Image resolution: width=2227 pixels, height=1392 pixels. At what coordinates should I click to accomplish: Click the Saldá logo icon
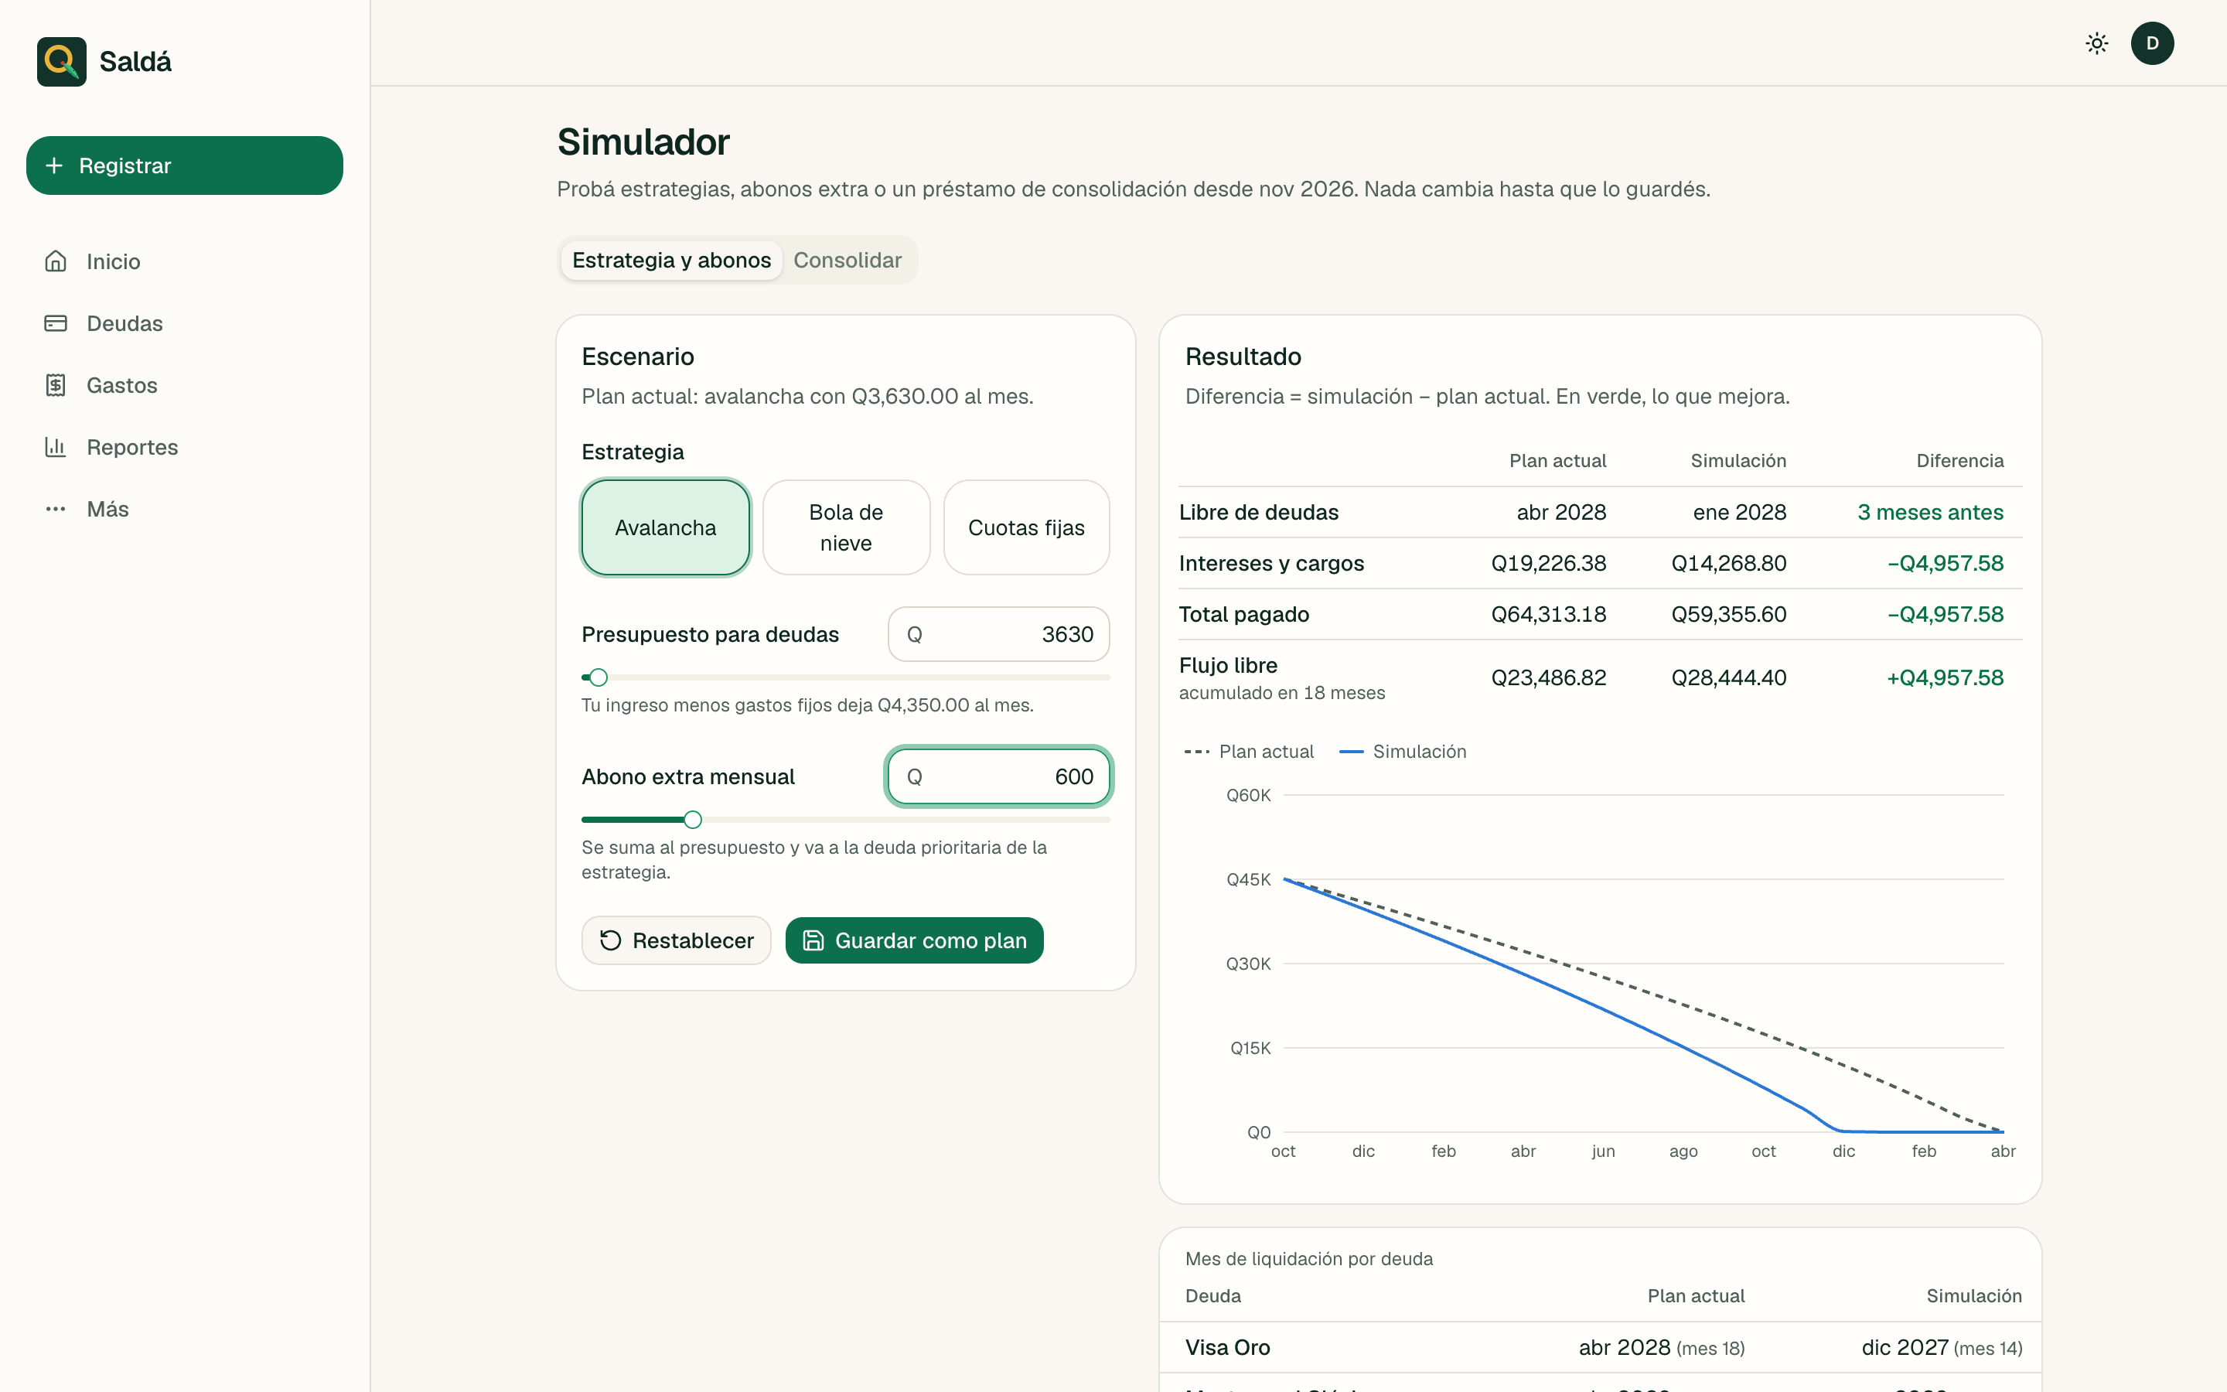tap(62, 62)
